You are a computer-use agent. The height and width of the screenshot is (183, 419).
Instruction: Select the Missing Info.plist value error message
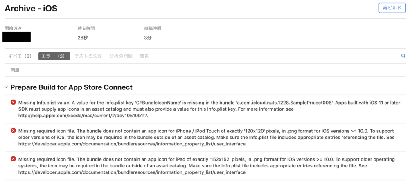[164, 102]
